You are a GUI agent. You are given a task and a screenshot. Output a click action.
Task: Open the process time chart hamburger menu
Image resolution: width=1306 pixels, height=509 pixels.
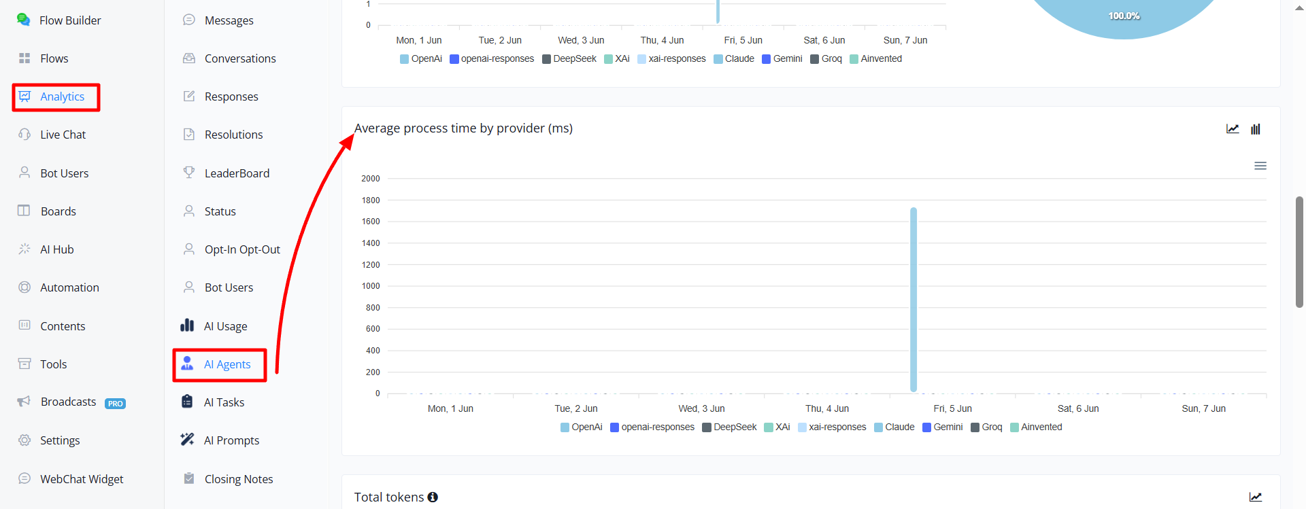point(1260,166)
